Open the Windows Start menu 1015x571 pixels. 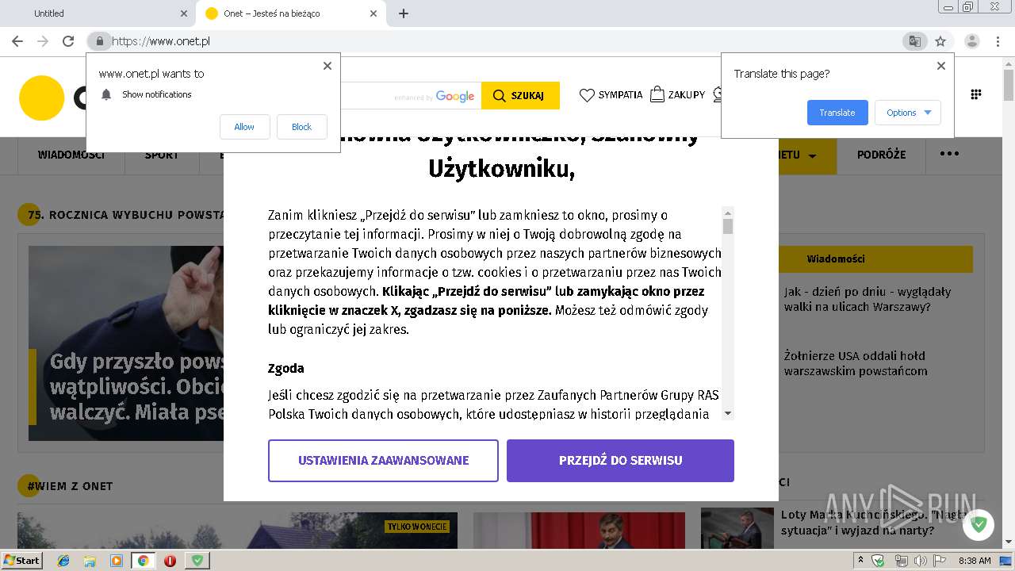[21, 560]
